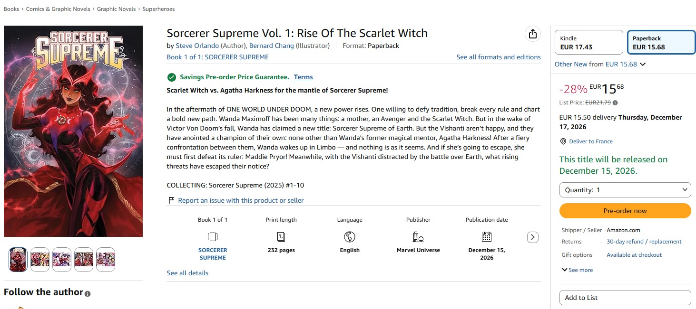696x309 pixels.
Task: Open the Steve Orlando author link
Action: pyautogui.click(x=197, y=46)
